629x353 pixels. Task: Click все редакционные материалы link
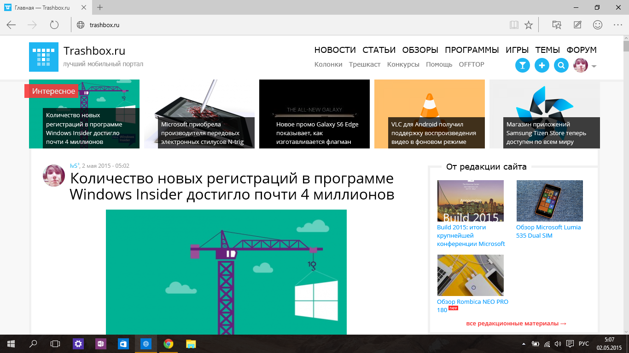pyautogui.click(x=516, y=323)
